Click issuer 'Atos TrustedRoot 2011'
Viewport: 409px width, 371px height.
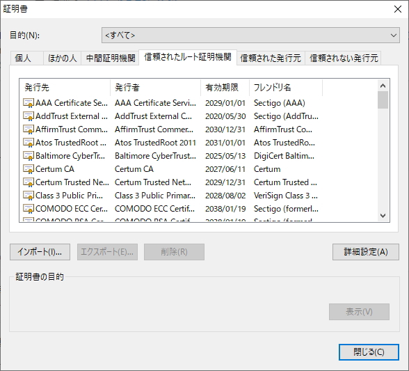click(156, 143)
